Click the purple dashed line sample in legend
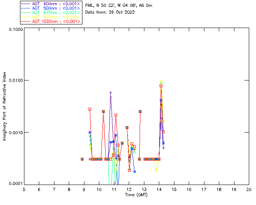256x205 pixels. point(26,4)
